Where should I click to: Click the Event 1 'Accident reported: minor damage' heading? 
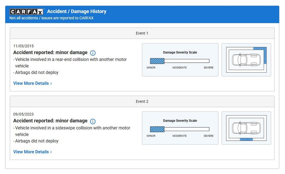(50, 53)
